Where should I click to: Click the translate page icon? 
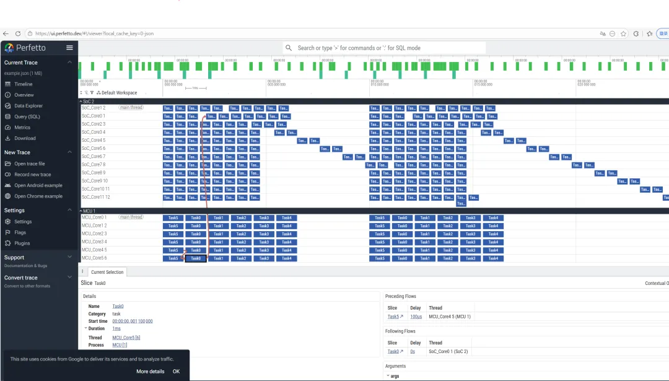pos(603,33)
